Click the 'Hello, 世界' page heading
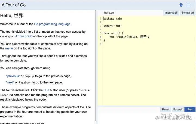The image size is (196, 124). coord(12,15)
